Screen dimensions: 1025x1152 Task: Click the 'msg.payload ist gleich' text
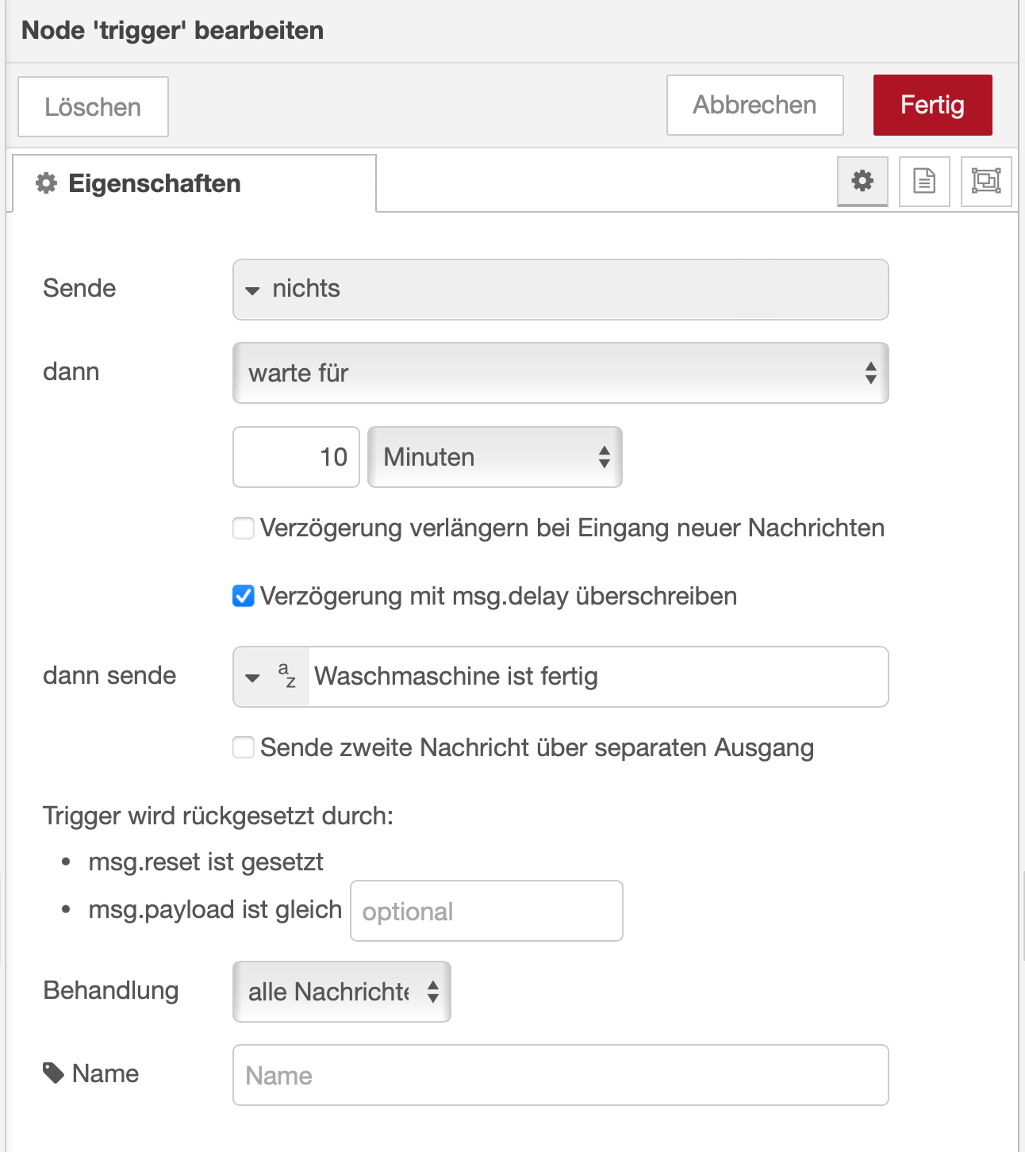(x=215, y=909)
